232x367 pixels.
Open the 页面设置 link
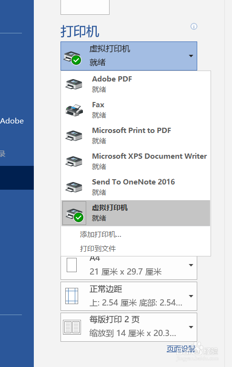point(181,349)
